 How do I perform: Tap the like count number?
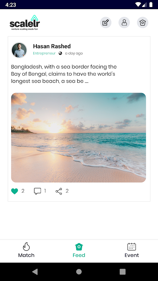coord(23,191)
